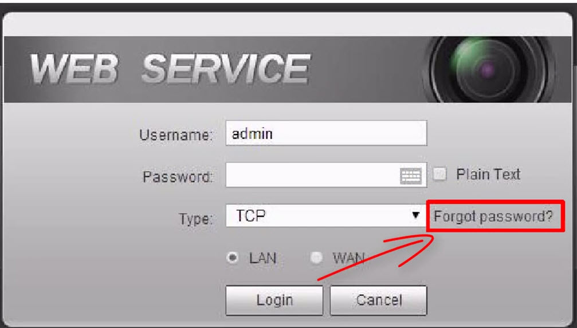This screenshot has height=328, width=577.
Task: Click the camera lens graphic in banner
Action: tap(489, 69)
